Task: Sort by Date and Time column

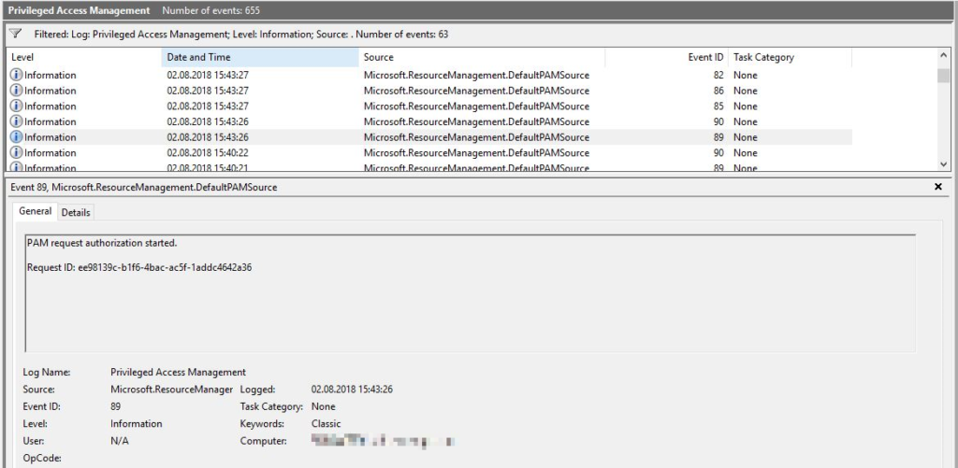Action: point(198,57)
